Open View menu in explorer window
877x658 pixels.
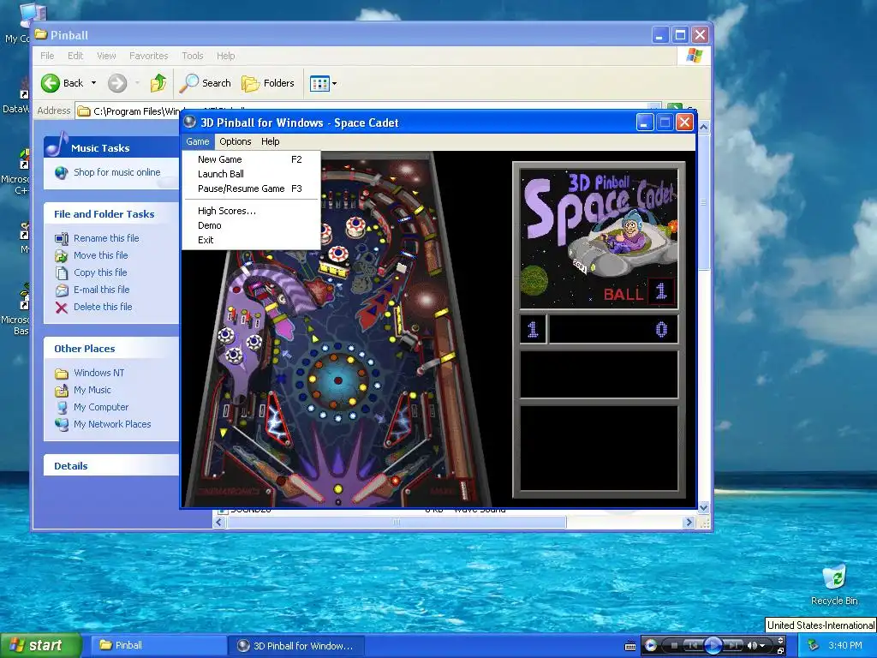tap(106, 56)
